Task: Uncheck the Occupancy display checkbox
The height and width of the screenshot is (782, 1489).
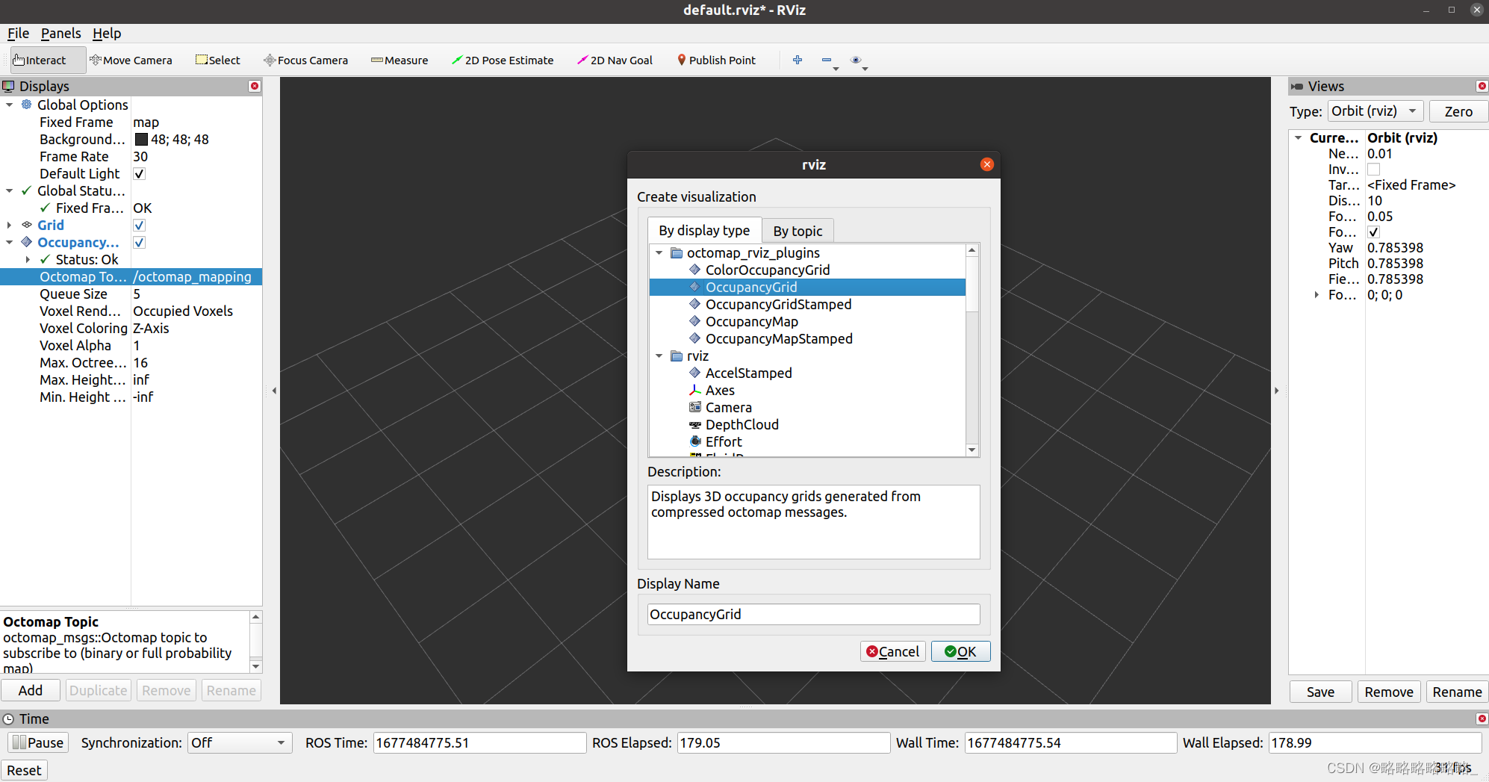Action: (x=139, y=242)
